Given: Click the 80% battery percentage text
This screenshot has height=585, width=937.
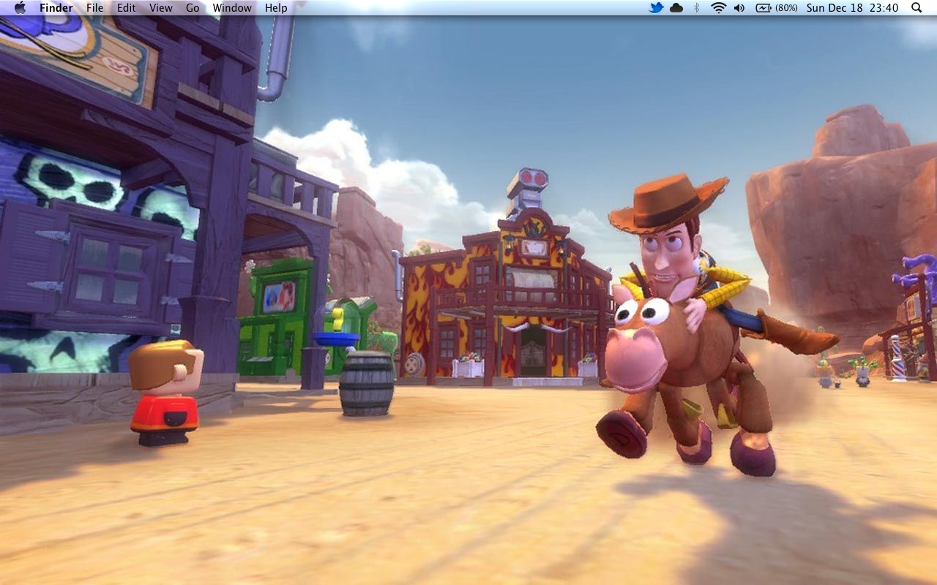Looking at the screenshot, I should [786, 8].
